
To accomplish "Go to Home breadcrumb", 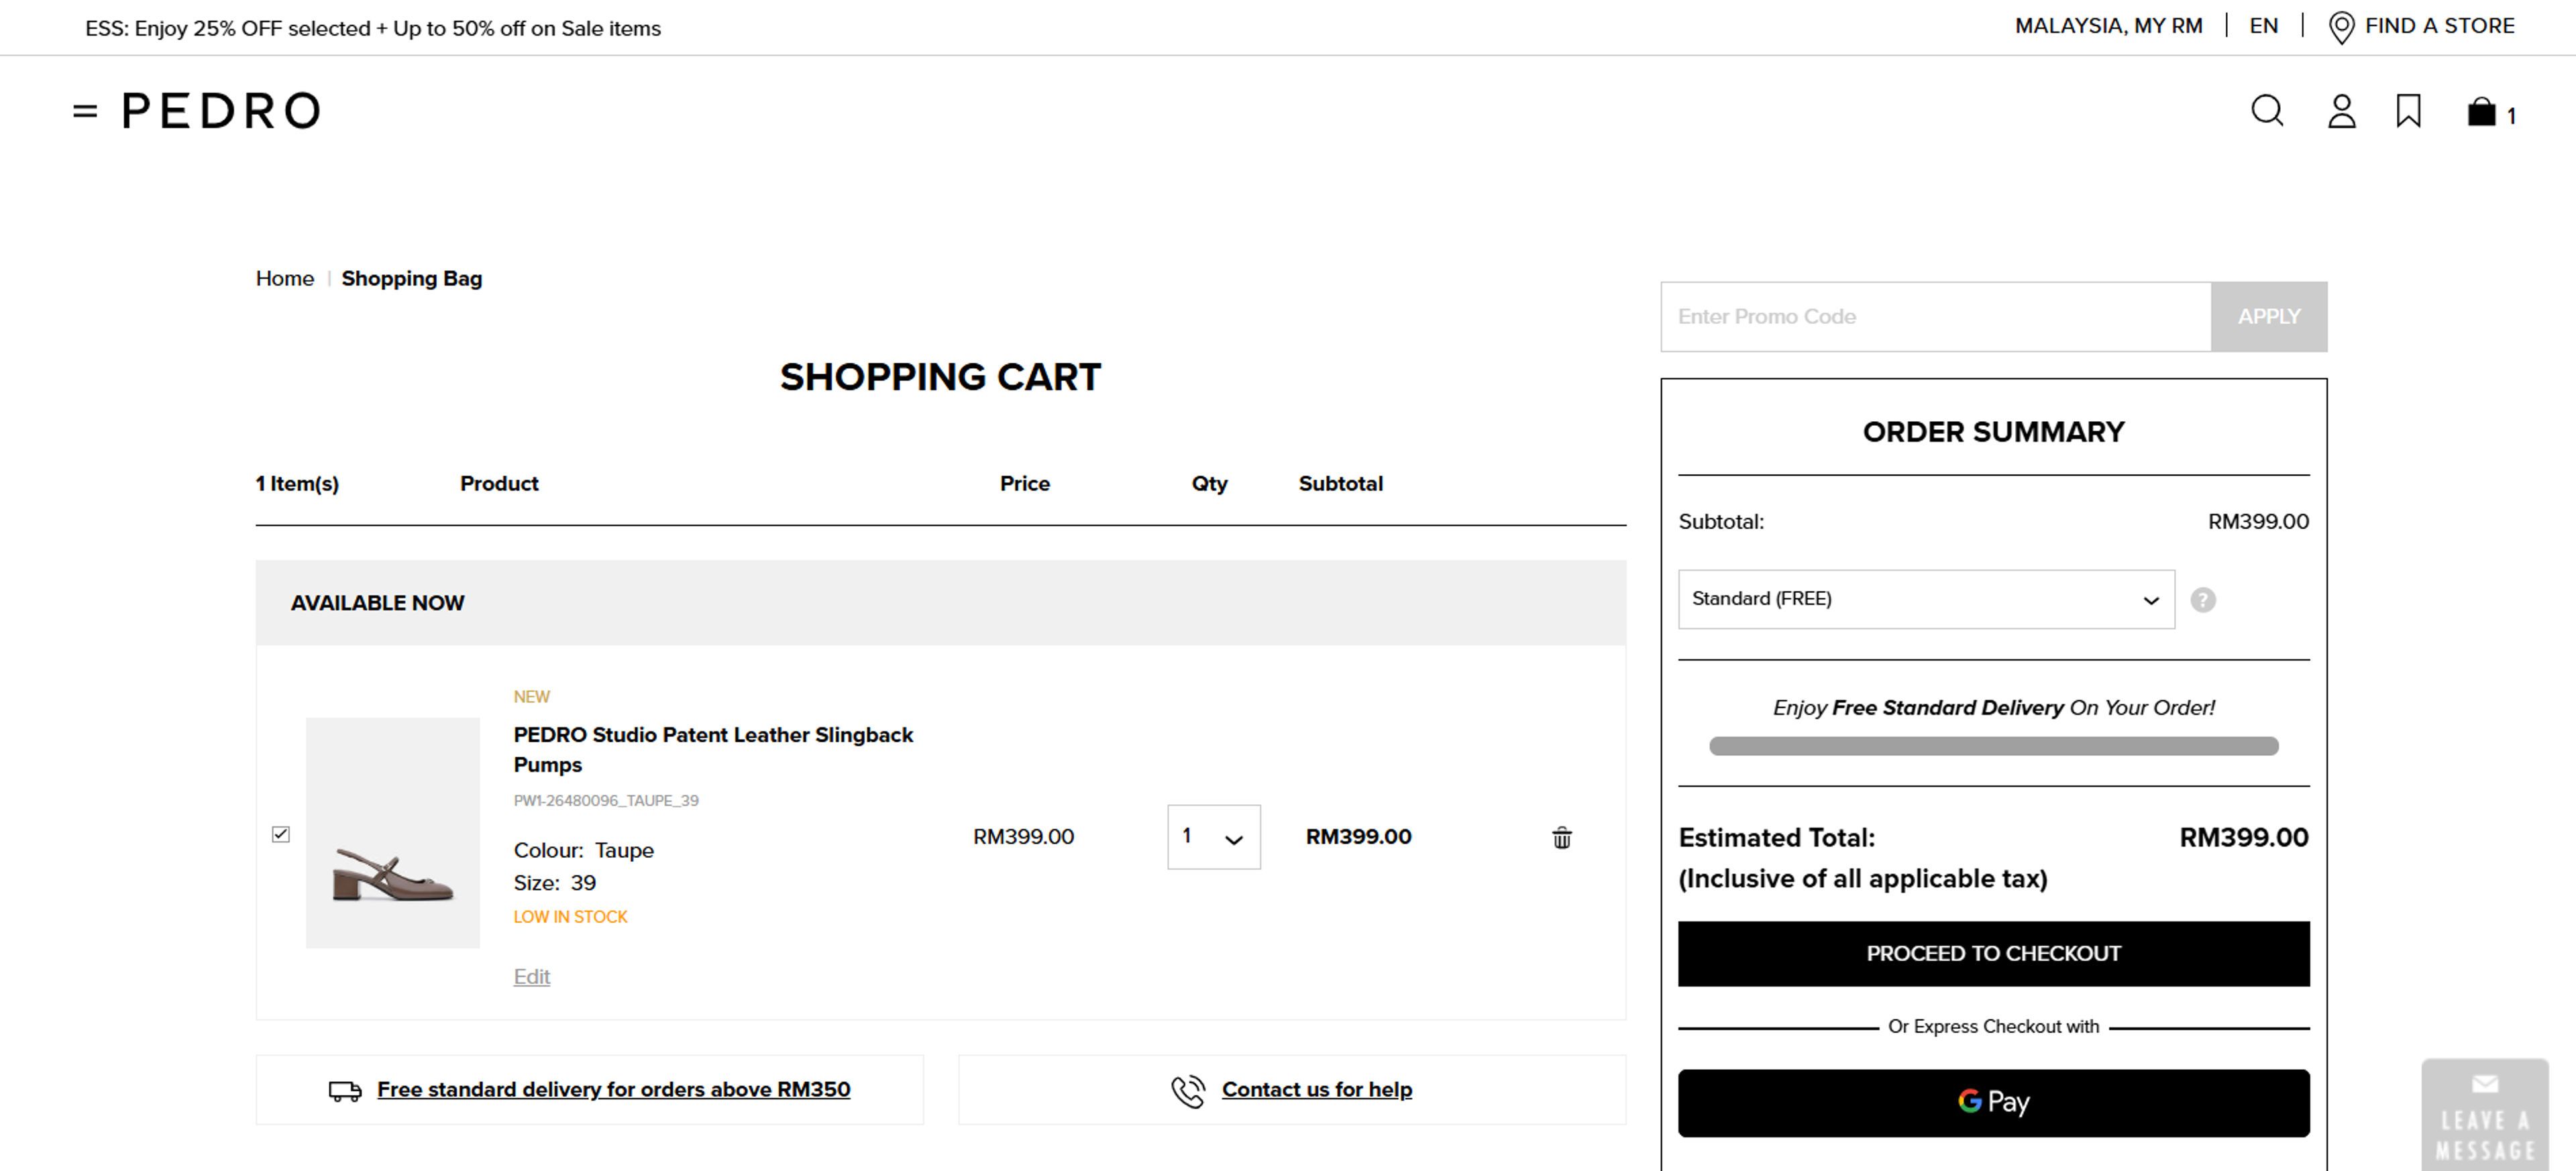I will (x=285, y=278).
